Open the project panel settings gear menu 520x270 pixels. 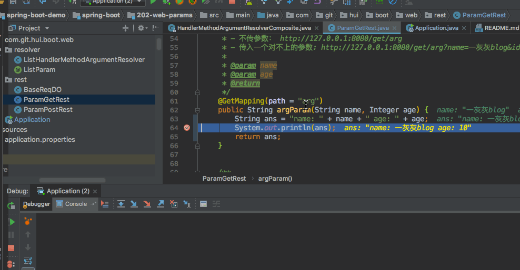point(141,28)
